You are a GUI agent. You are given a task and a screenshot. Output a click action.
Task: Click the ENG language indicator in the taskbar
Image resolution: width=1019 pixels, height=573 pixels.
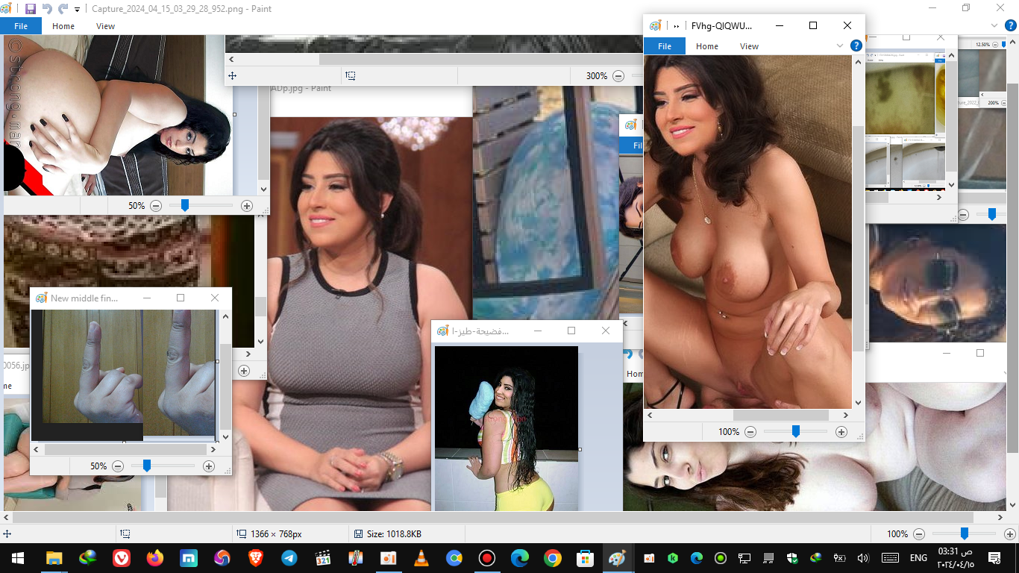918,558
